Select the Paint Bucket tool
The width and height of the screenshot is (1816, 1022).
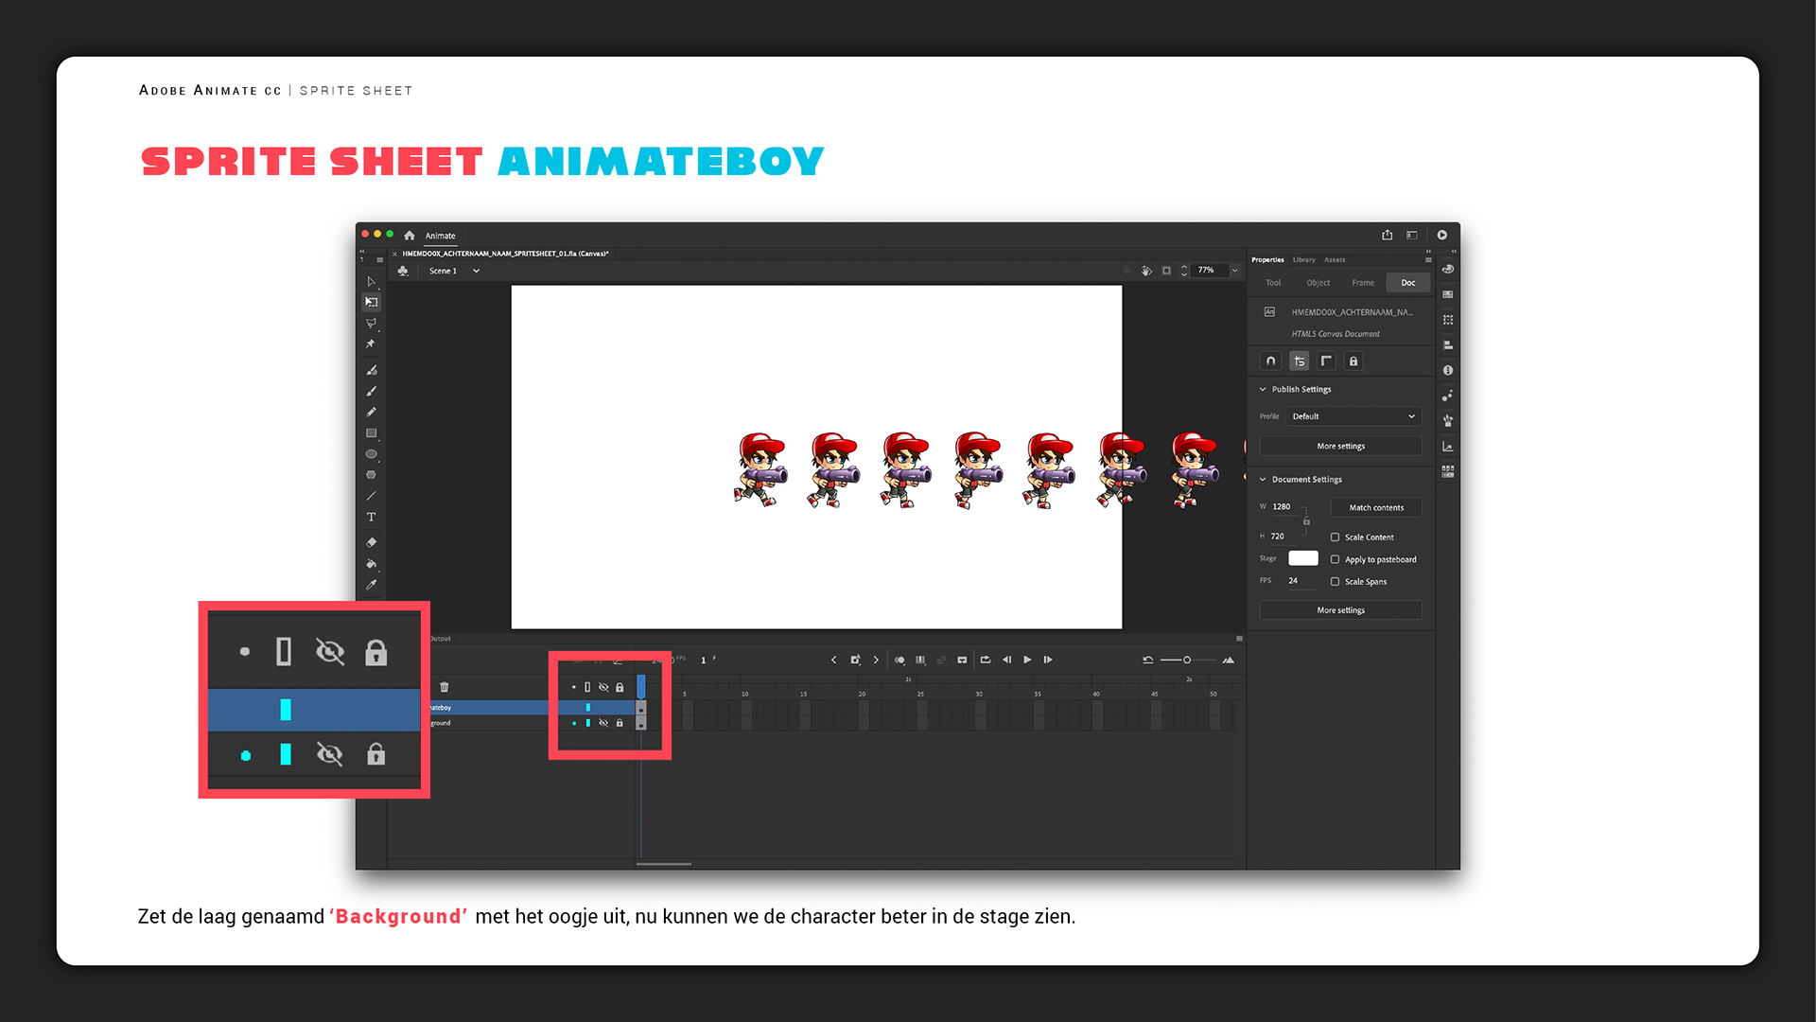[372, 564]
